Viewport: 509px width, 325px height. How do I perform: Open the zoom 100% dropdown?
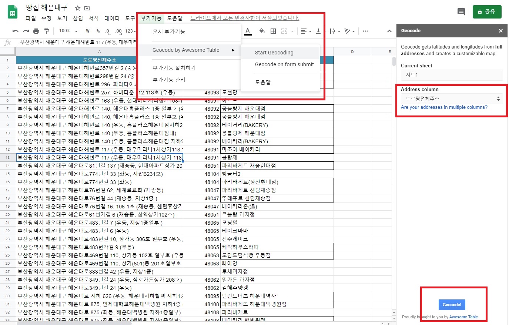click(x=68, y=31)
